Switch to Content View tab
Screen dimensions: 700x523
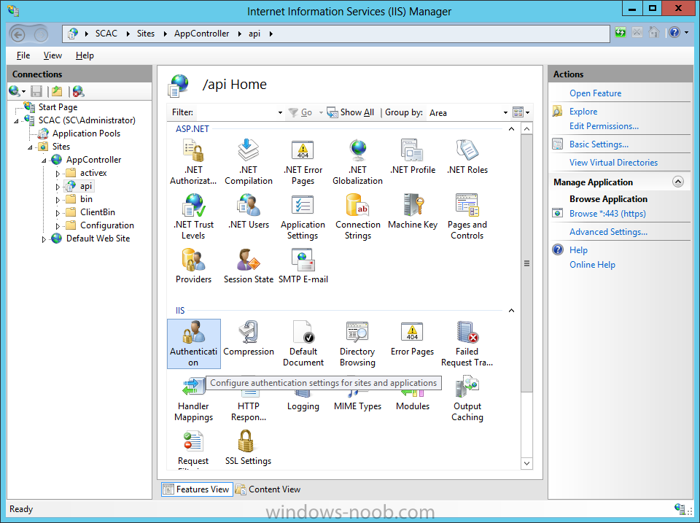coord(268,489)
